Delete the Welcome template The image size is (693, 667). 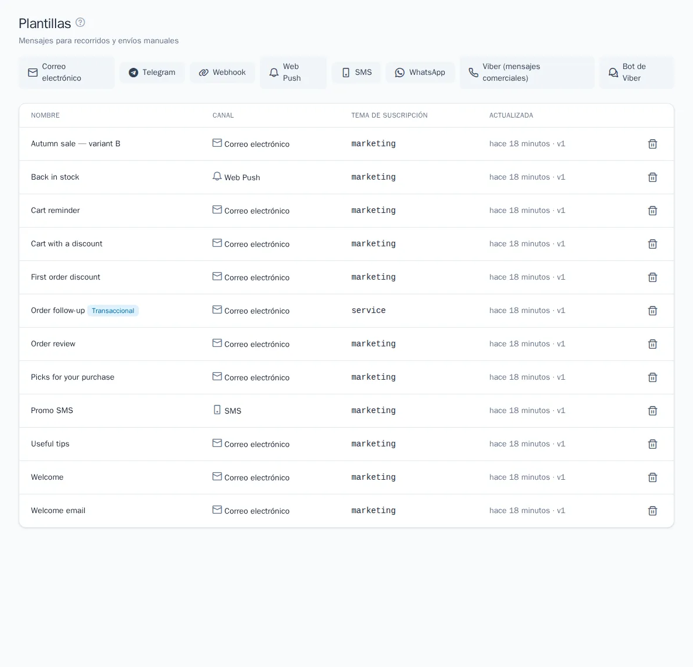tap(653, 477)
